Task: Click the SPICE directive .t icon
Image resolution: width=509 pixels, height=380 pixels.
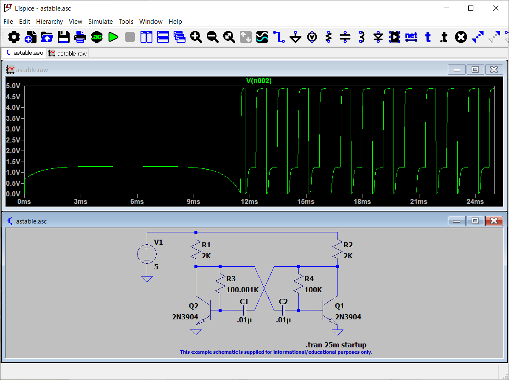Action: [x=444, y=37]
